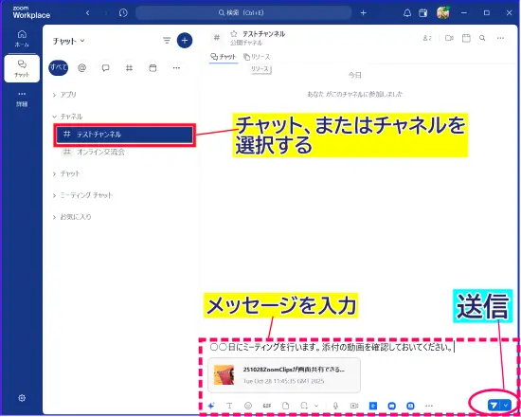Image resolution: width=521 pixels, height=417 pixels.
Task: Expand the お気に入り section
Action: tap(72, 217)
